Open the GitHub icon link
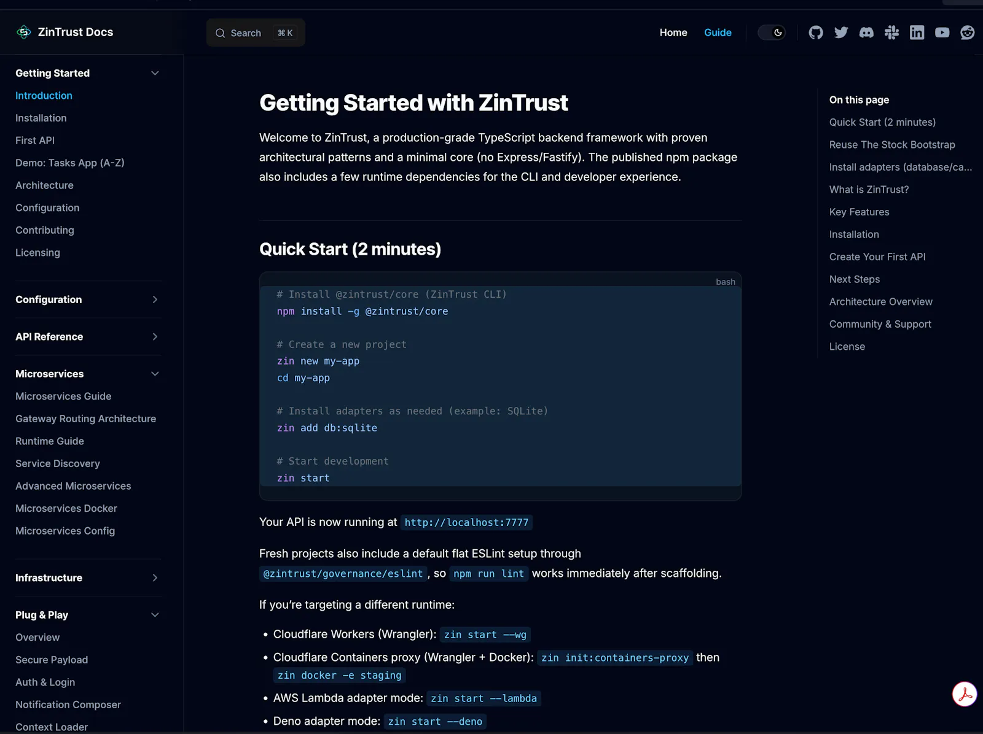Image resolution: width=983 pixels, height=734 pixels. pyautogui.click(x=816, y=33)
